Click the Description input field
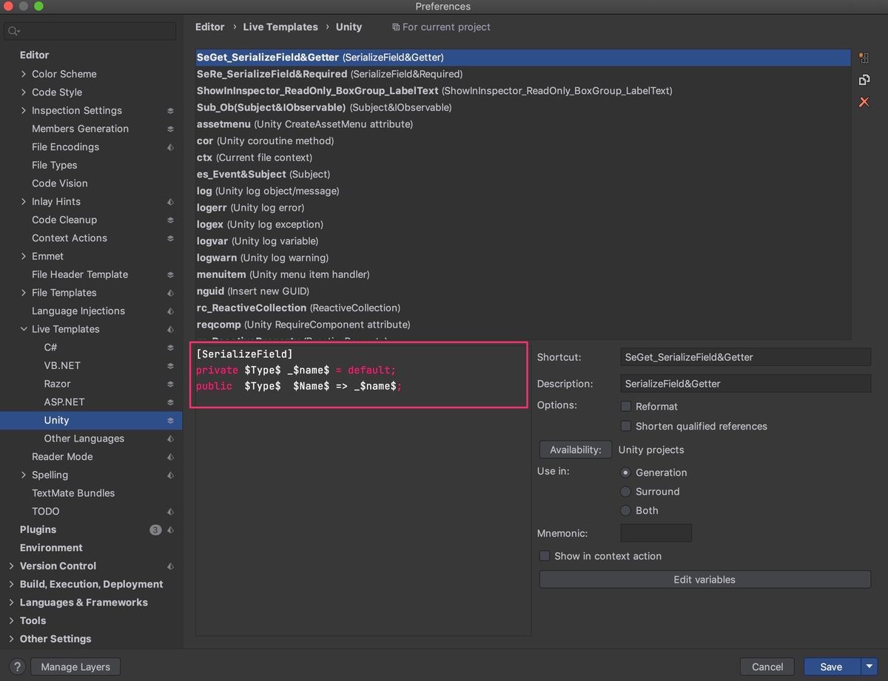 (745, 384)
